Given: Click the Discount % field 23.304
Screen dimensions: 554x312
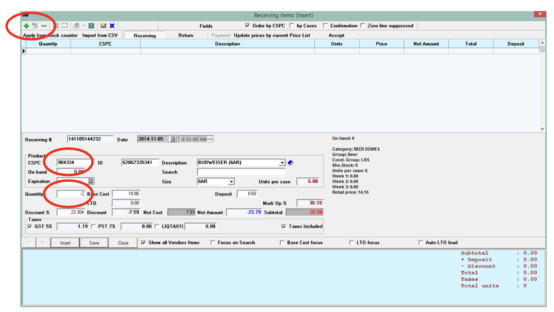Looking at the screenshot, I should (71, 212).
